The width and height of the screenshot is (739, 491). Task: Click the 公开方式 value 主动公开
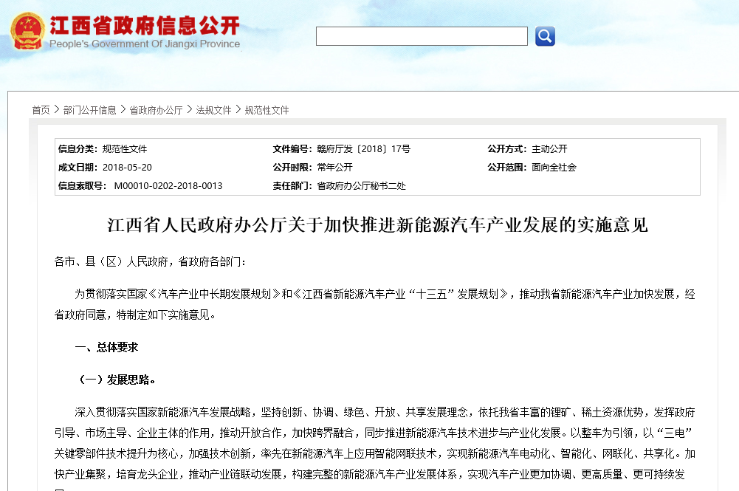[550, 148]
